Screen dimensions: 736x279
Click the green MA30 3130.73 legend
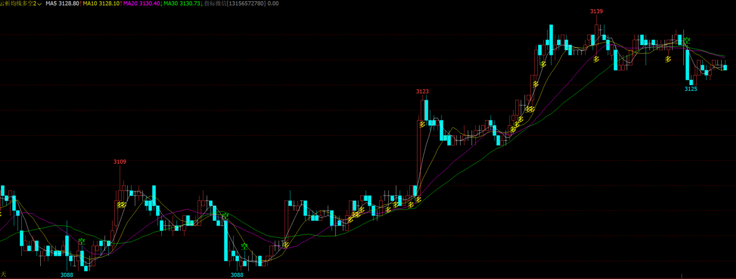click(x=182, y=3)
